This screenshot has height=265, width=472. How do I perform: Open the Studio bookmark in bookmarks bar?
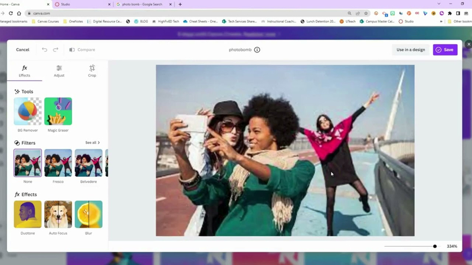tap(406, 22)
